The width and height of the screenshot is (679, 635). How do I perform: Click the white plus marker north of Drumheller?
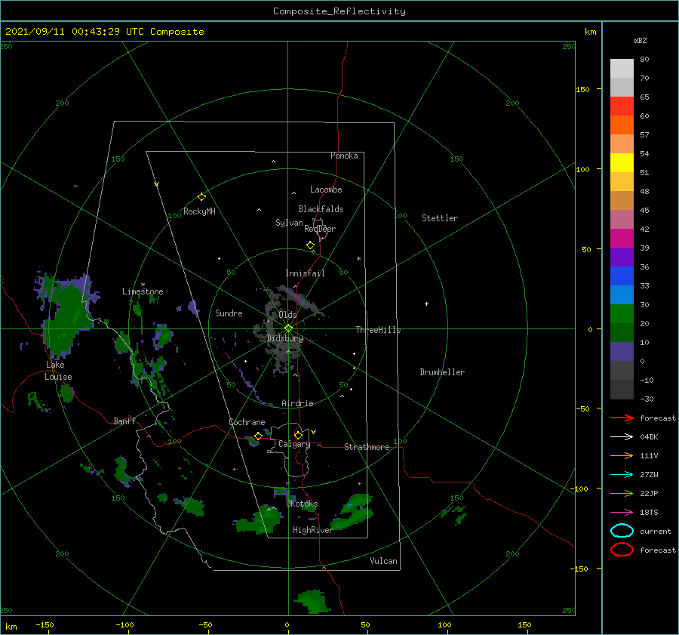point(426,304)
